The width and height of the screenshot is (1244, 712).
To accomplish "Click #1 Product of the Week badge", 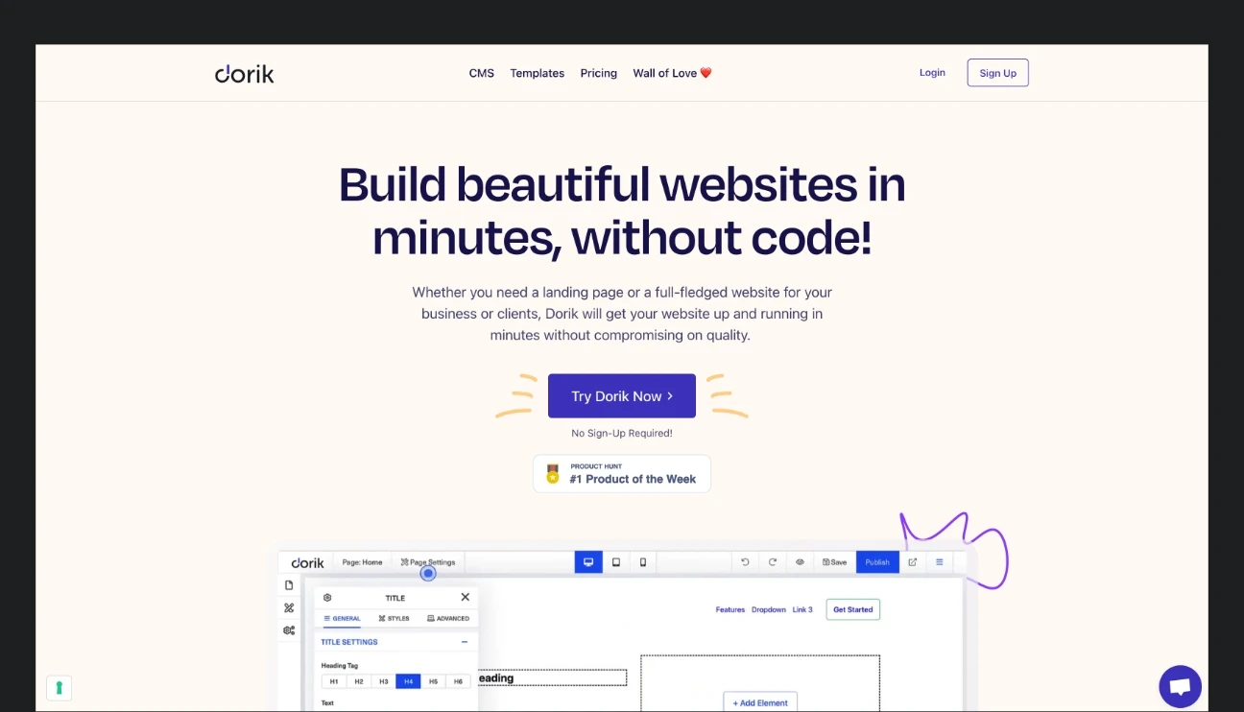I will tap(622, 474).
